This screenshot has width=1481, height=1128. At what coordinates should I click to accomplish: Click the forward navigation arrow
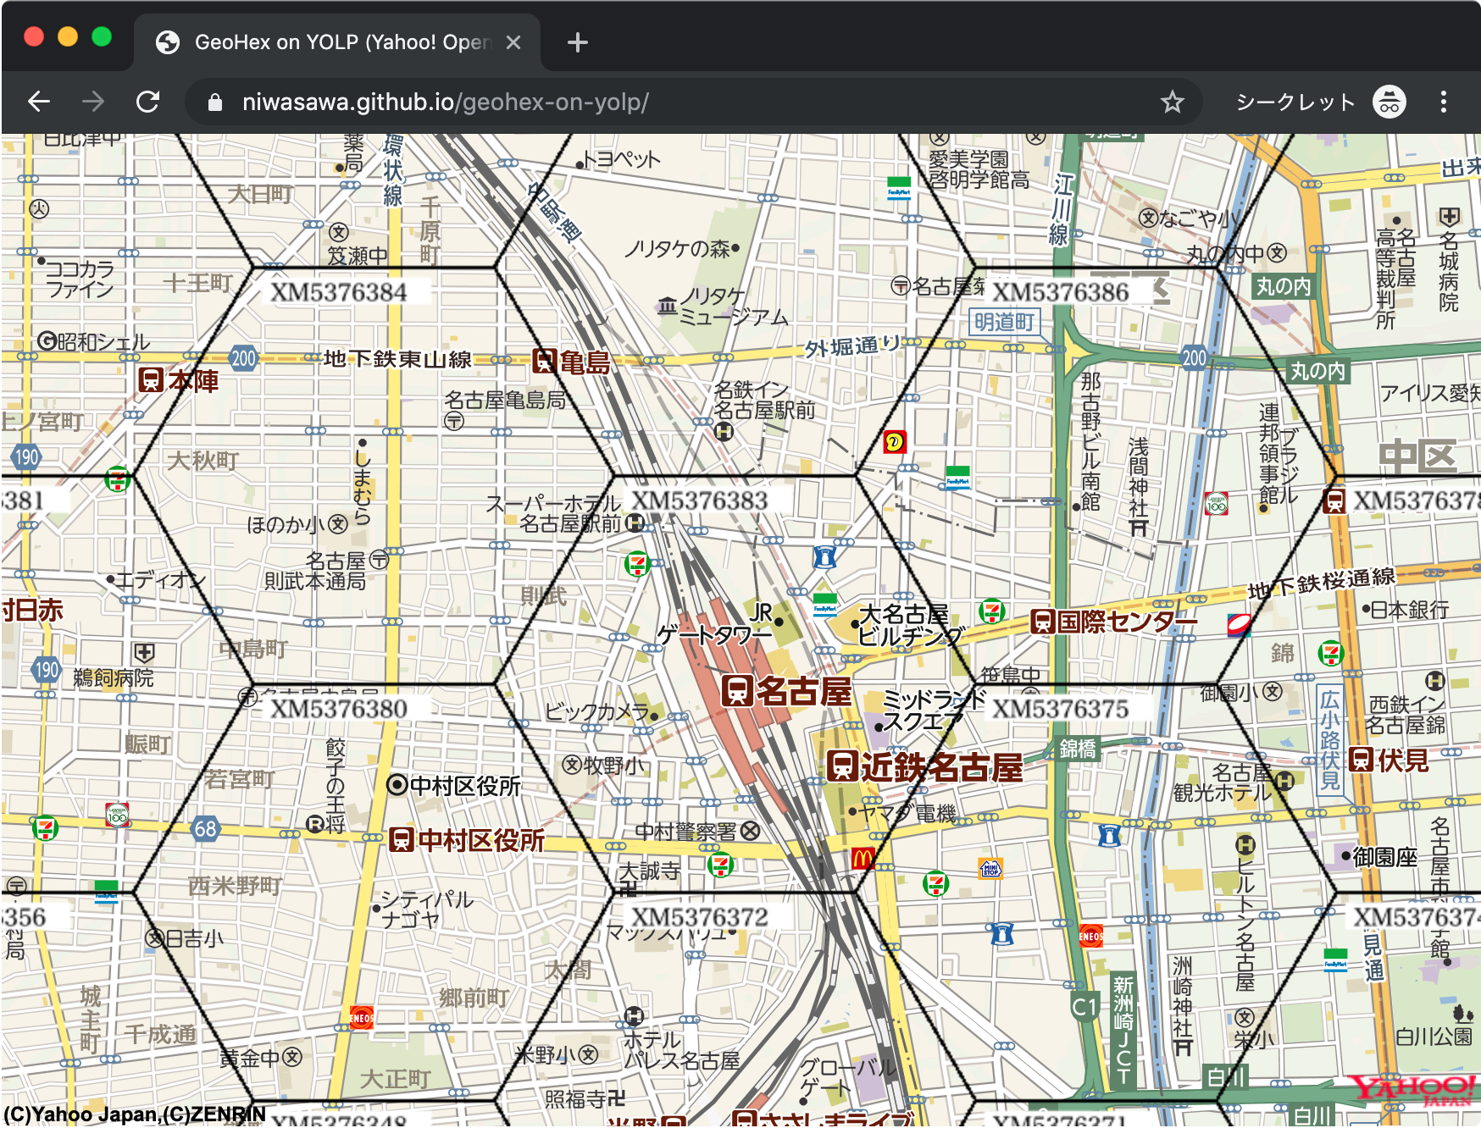(93, 102)
